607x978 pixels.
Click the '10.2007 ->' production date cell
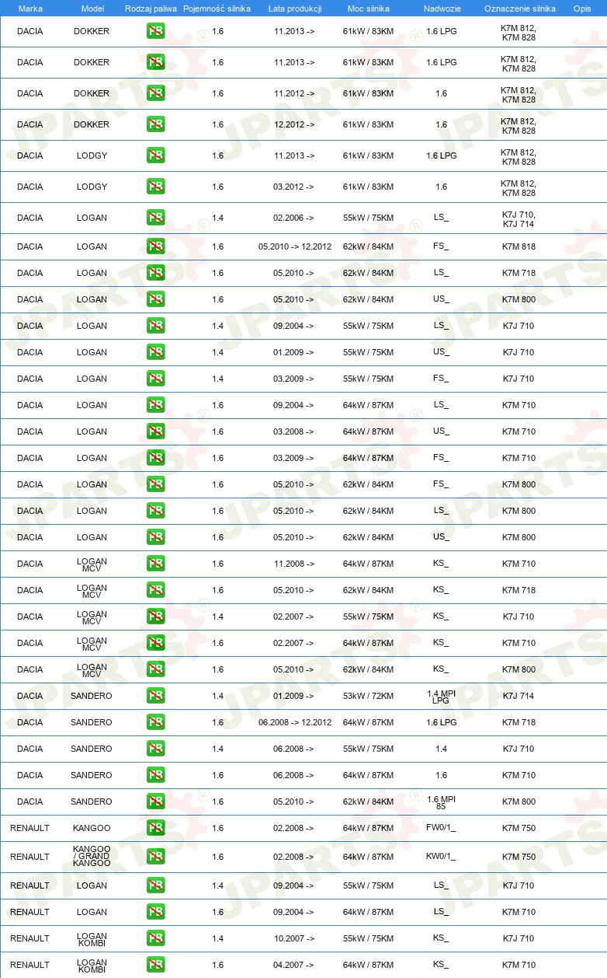[x=293, y=938]
